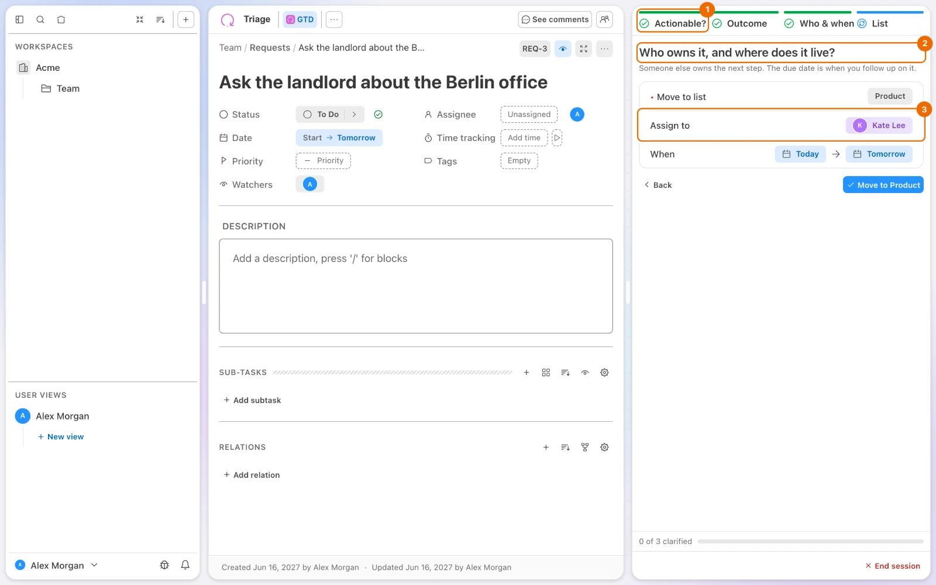Switch to the Outcome step tab

tap(740, 23)
